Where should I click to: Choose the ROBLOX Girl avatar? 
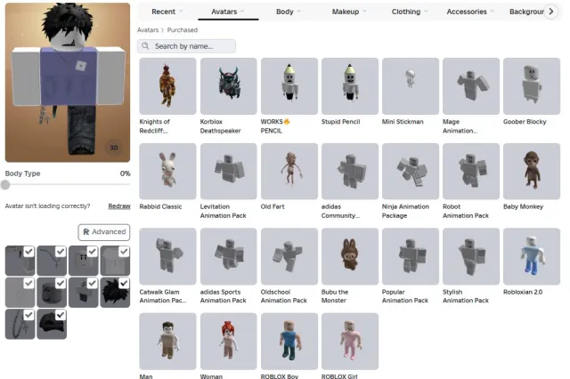tap(350, 342)
